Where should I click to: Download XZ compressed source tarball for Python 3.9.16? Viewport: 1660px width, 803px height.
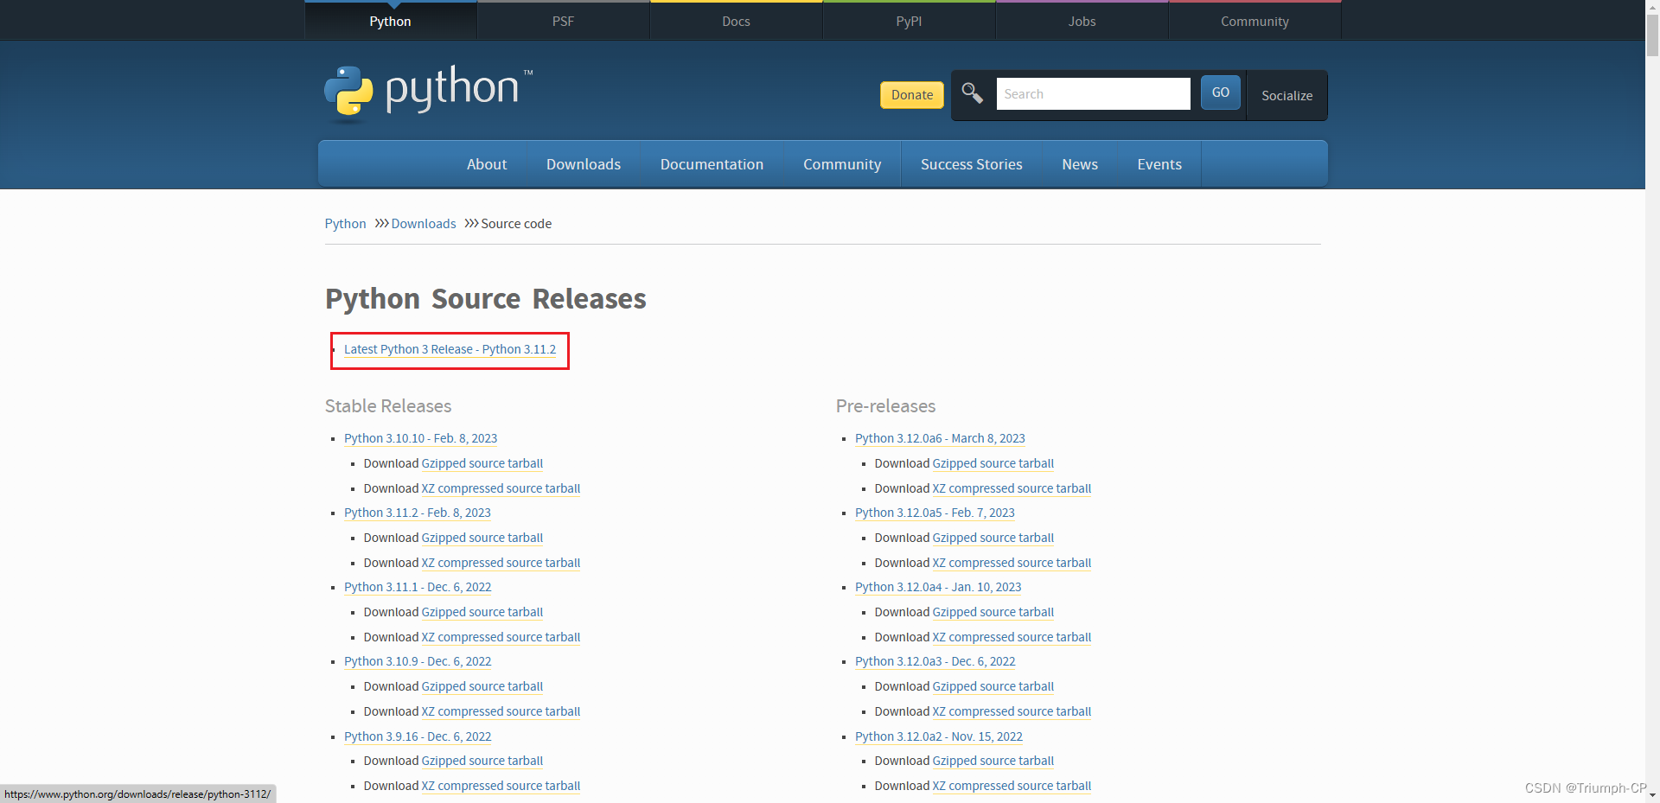coord(500,785)
